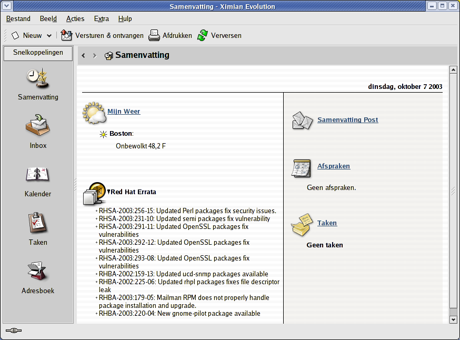Expand the Nieuw dropdown arrow
Viewport: 460px width, 340px height.
tap(49, 36)
